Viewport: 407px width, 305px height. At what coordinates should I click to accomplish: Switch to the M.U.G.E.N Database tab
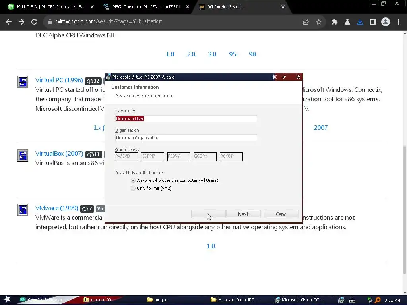tap(51, 7)
